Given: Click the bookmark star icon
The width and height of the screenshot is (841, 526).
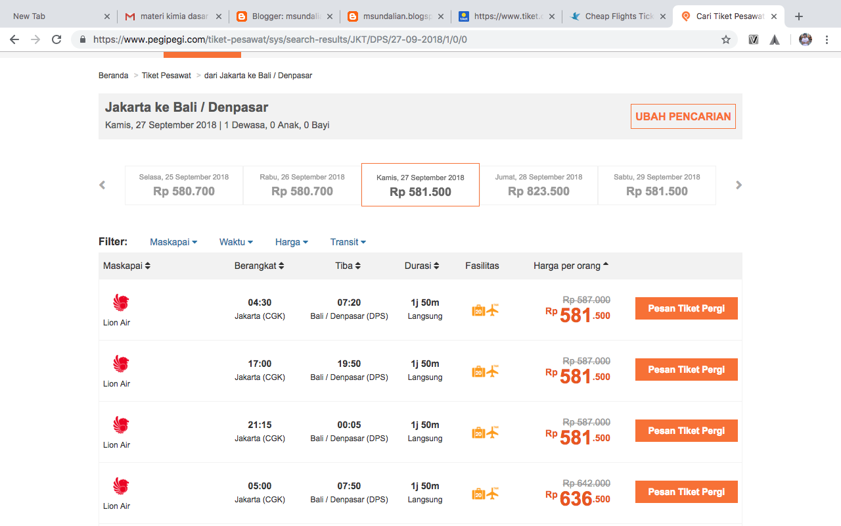Looking at the screenshot, I should pos(726,39).
